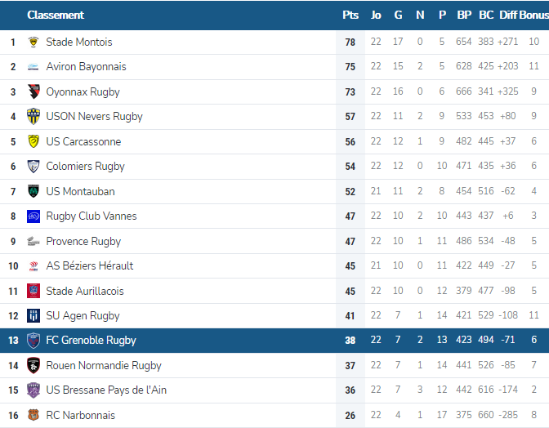
Task: Click the Bonus column header
Action: tap(534, 15)
